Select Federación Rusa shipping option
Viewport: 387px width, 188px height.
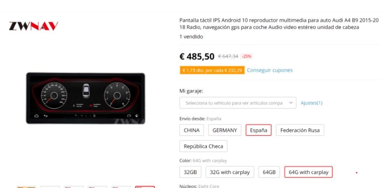click(x=300, y=130)
